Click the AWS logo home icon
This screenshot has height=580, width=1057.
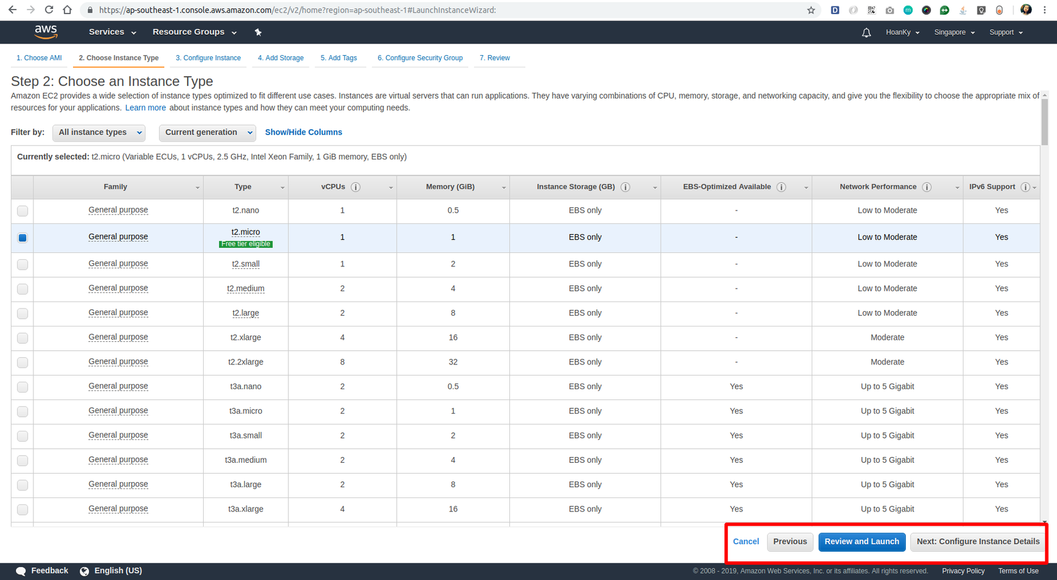45,32
